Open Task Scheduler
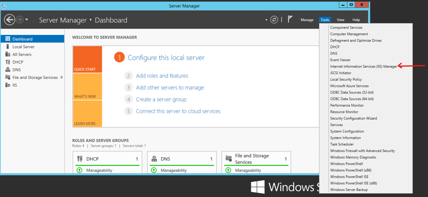The width and height of the screenshot is (428, 197). (x=342, y=145)
